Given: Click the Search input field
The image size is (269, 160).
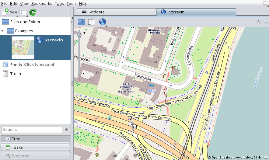Looking at the screenshot, I should pyautogui.click(x=32, y=130).
